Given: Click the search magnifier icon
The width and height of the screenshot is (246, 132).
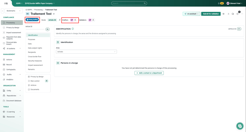Looking at the screenshot, I should coord(145,3).
